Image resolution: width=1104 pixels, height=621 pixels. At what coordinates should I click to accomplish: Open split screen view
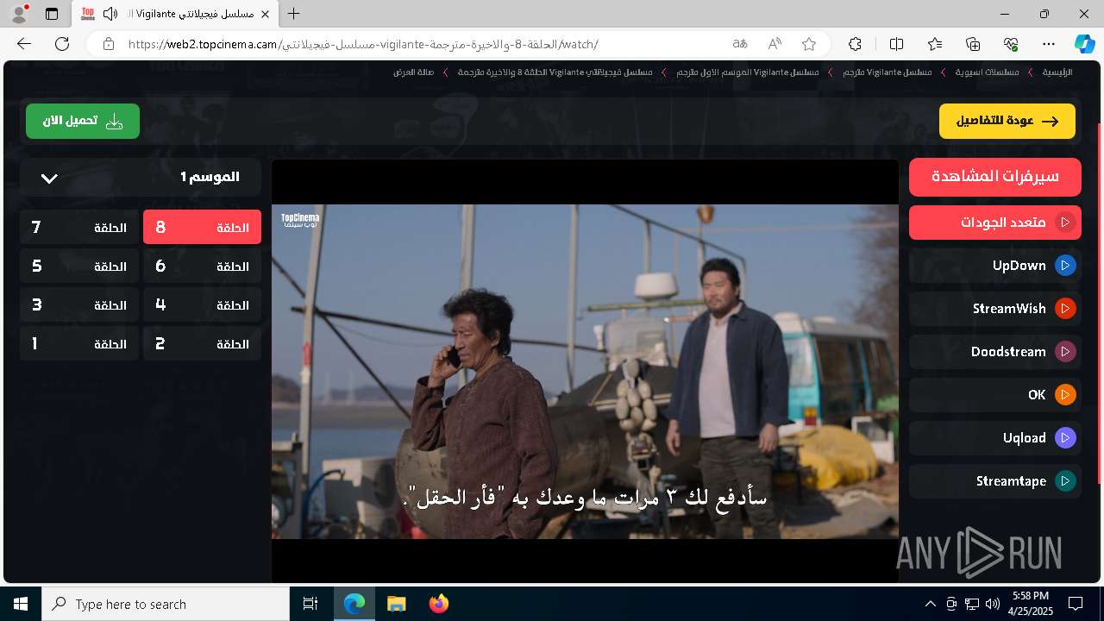[x=896, y=44]
